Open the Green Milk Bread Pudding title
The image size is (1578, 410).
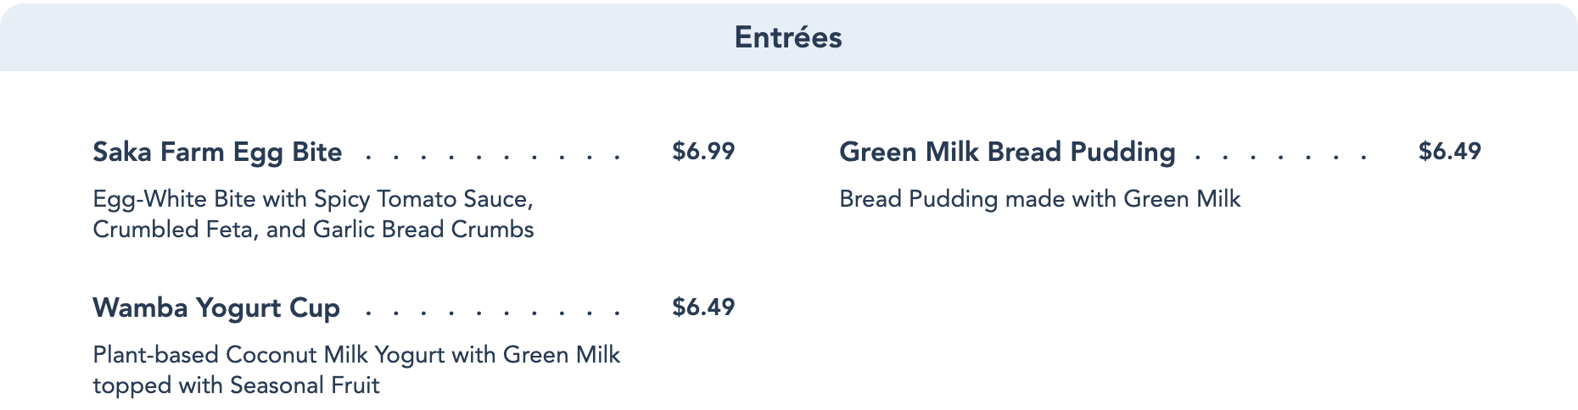click(1007, 152)
